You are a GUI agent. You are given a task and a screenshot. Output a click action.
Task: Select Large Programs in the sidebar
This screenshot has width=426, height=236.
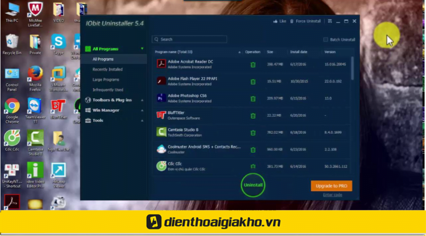pyautogui.click(x=106, y=80)
